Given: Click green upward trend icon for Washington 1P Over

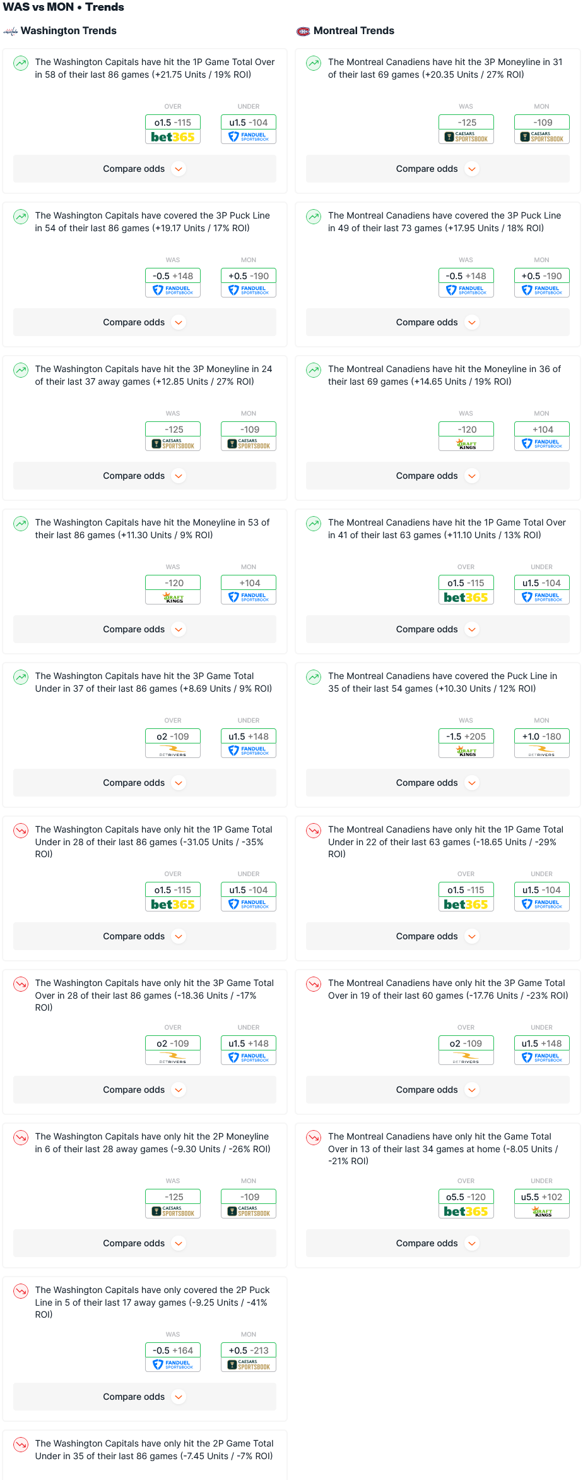Looking at the screenshot, I should point(21,63).
